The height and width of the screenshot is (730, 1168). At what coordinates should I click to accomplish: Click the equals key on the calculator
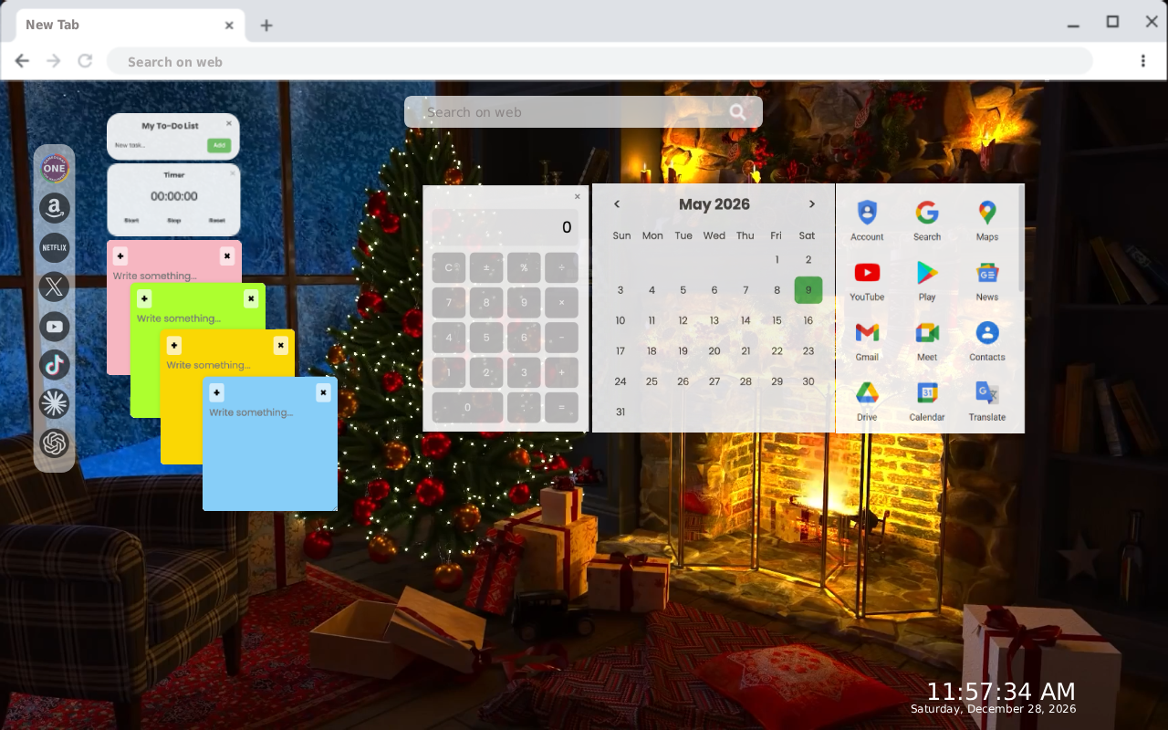561,408
